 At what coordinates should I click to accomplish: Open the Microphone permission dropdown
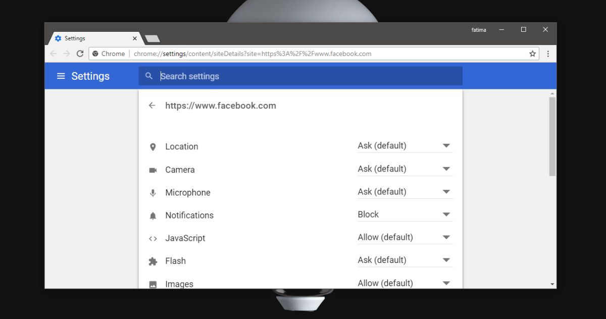pyautogui.click(x=405, y=192)
